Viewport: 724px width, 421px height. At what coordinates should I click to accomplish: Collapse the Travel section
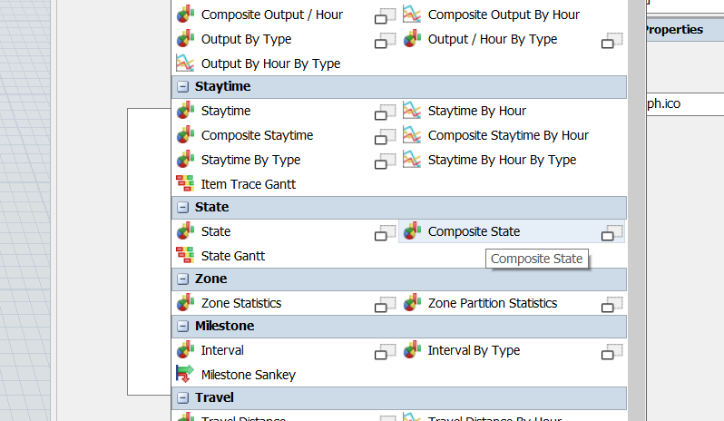(182, 398)
